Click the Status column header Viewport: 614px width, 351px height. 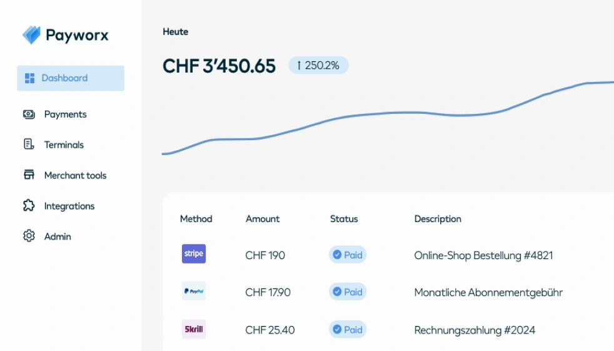click(344, 218)
